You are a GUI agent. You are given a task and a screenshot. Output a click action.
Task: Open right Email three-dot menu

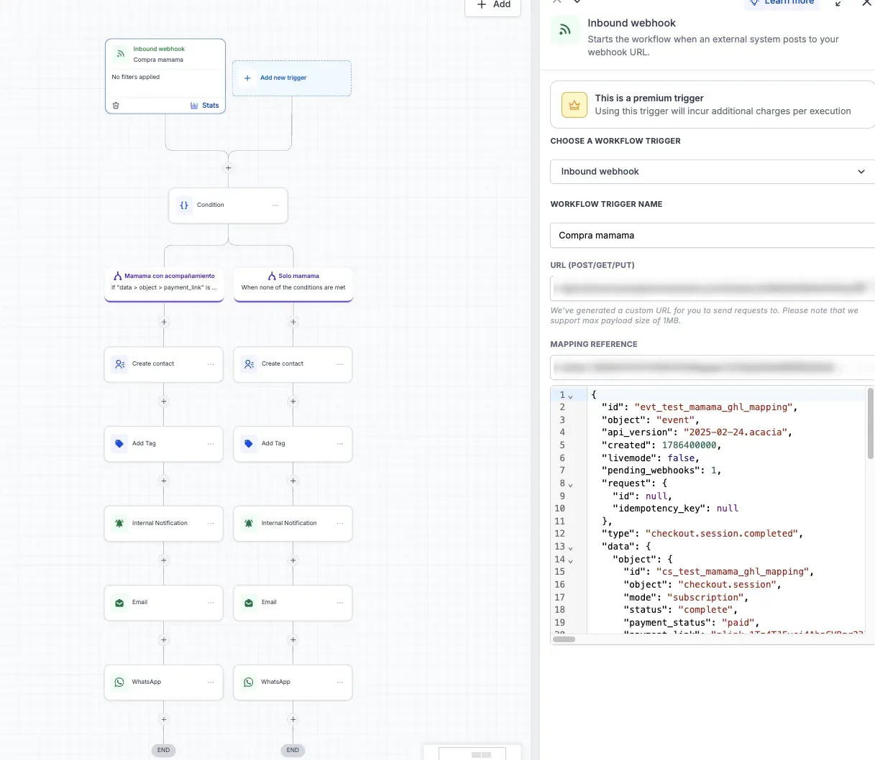(340, 603)
